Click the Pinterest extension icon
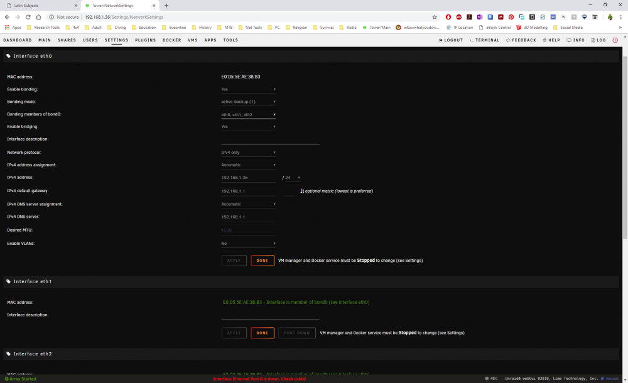Image resolution: width=628 pixels, height=383 pixels. 511,17
